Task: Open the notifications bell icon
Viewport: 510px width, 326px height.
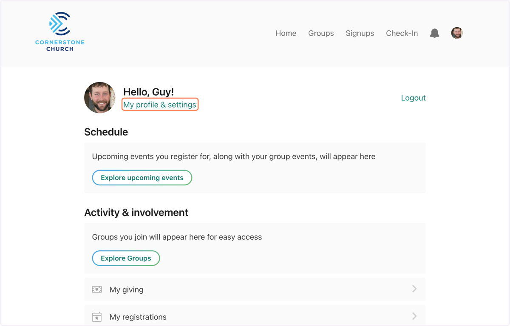Action: pos(434,33)
